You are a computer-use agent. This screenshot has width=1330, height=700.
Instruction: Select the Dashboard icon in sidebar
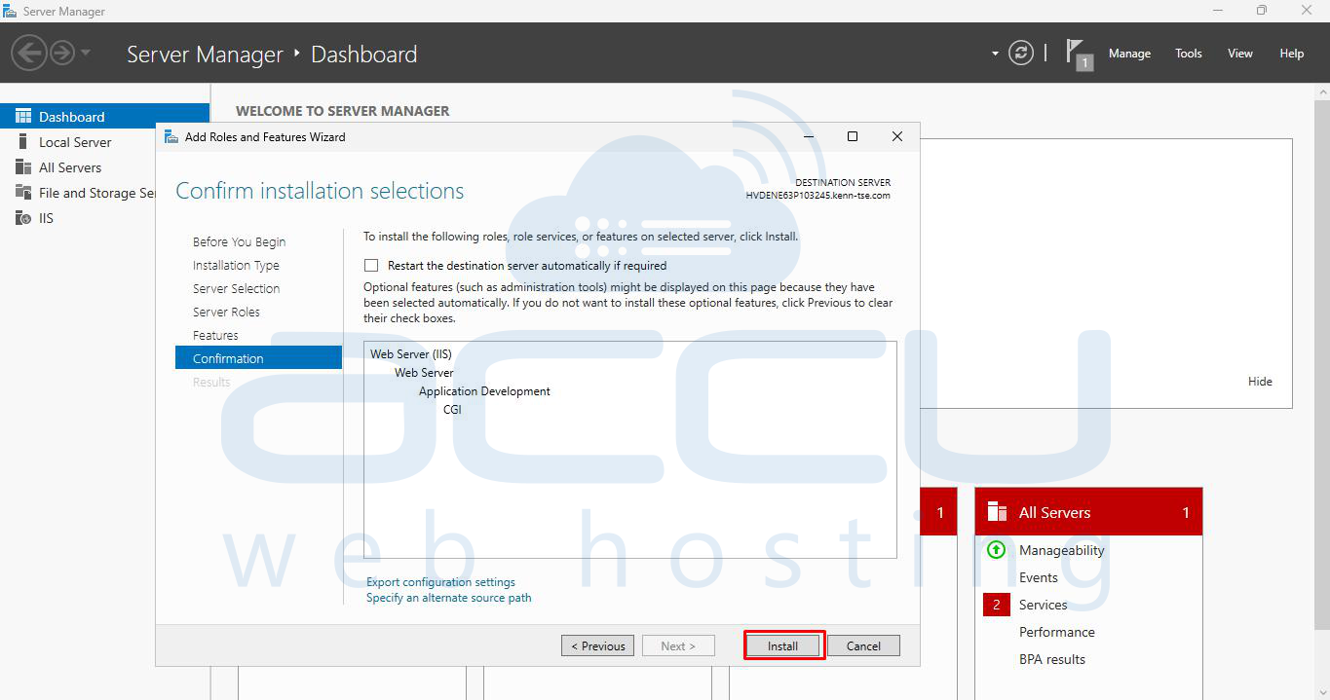pyautogui.click(x=23, y=117)
